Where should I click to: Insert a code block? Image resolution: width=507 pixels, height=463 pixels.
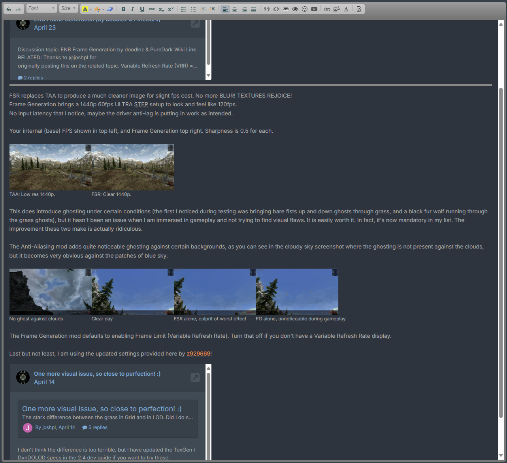[276, 9]
